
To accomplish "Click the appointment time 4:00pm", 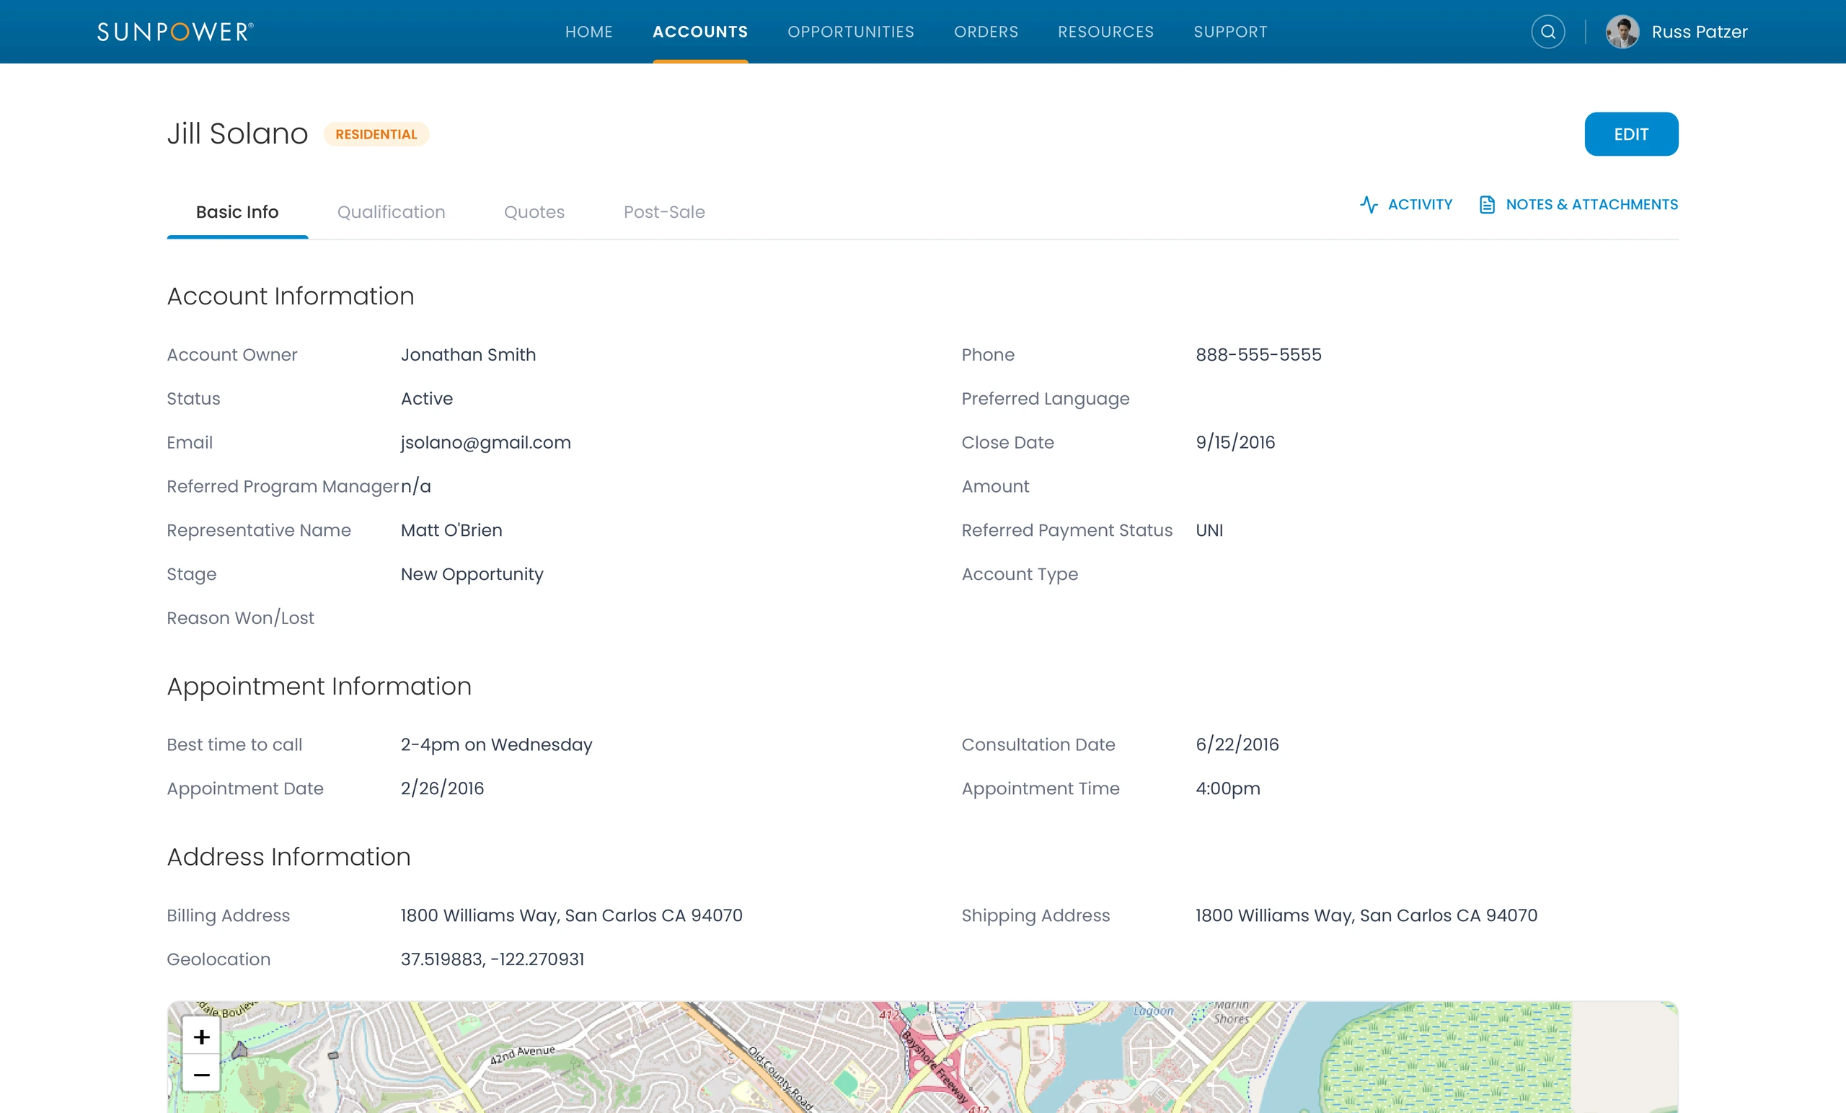I will tap(1228, 788).
